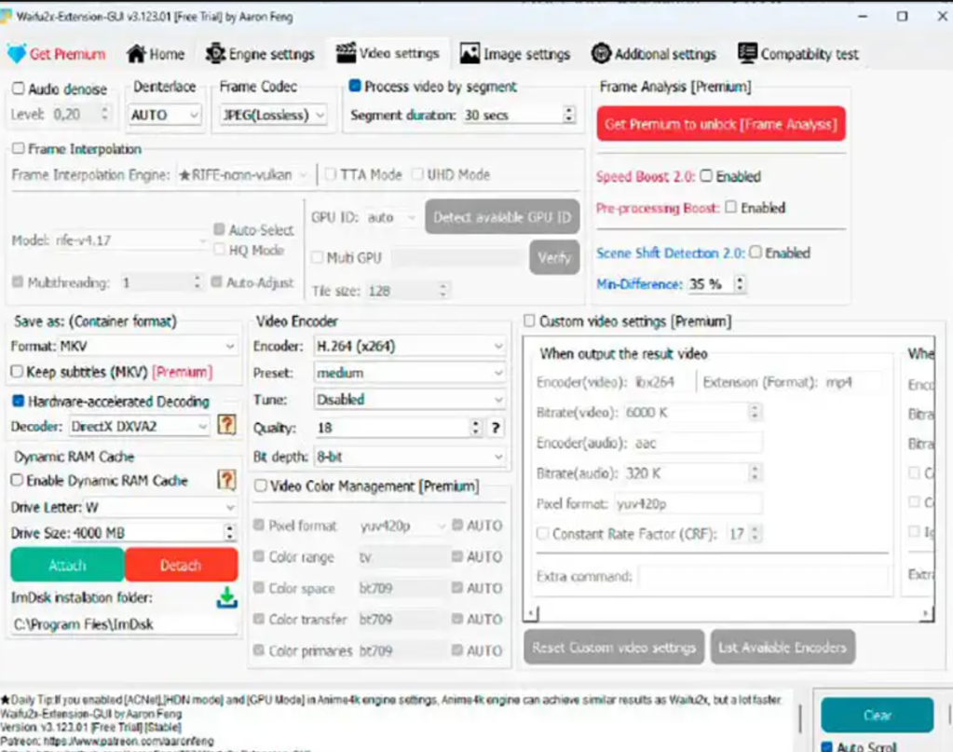953x752 pixels.
Task: Click the Home house icon
Action: tap(136, 53)
